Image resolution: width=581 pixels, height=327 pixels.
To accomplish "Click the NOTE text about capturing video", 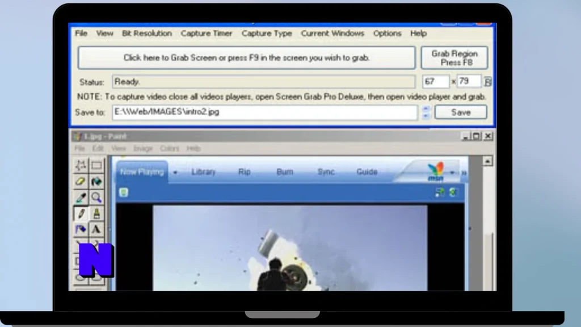I will tap(281, 97).
